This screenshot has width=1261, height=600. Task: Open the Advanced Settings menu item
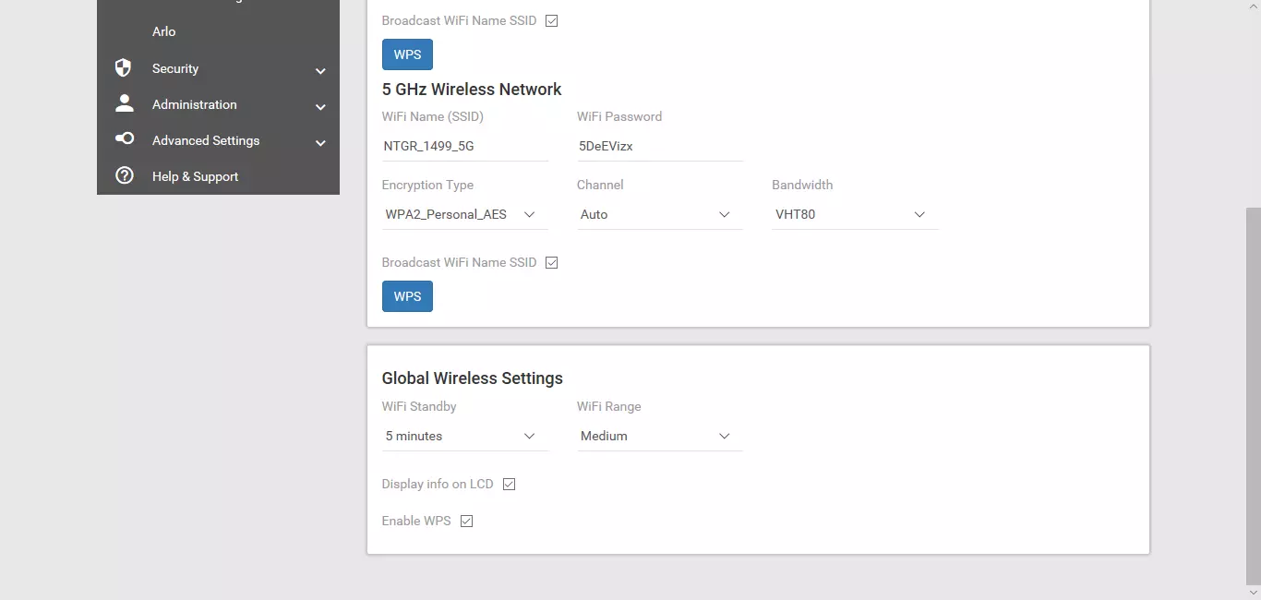218,140
